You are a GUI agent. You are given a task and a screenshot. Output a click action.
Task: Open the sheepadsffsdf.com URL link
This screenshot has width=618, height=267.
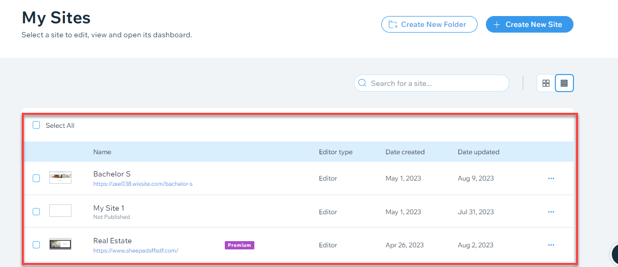(136, 250)
